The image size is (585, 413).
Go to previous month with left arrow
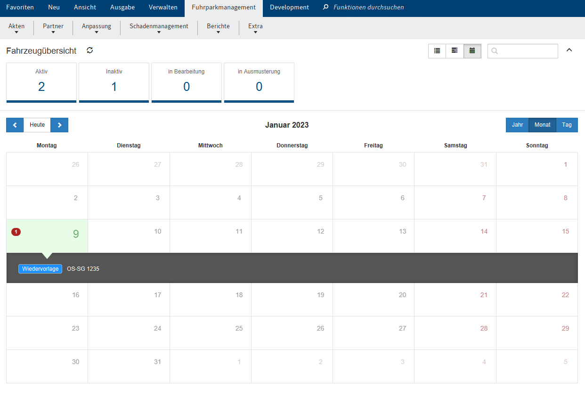(x=15, y=125)
